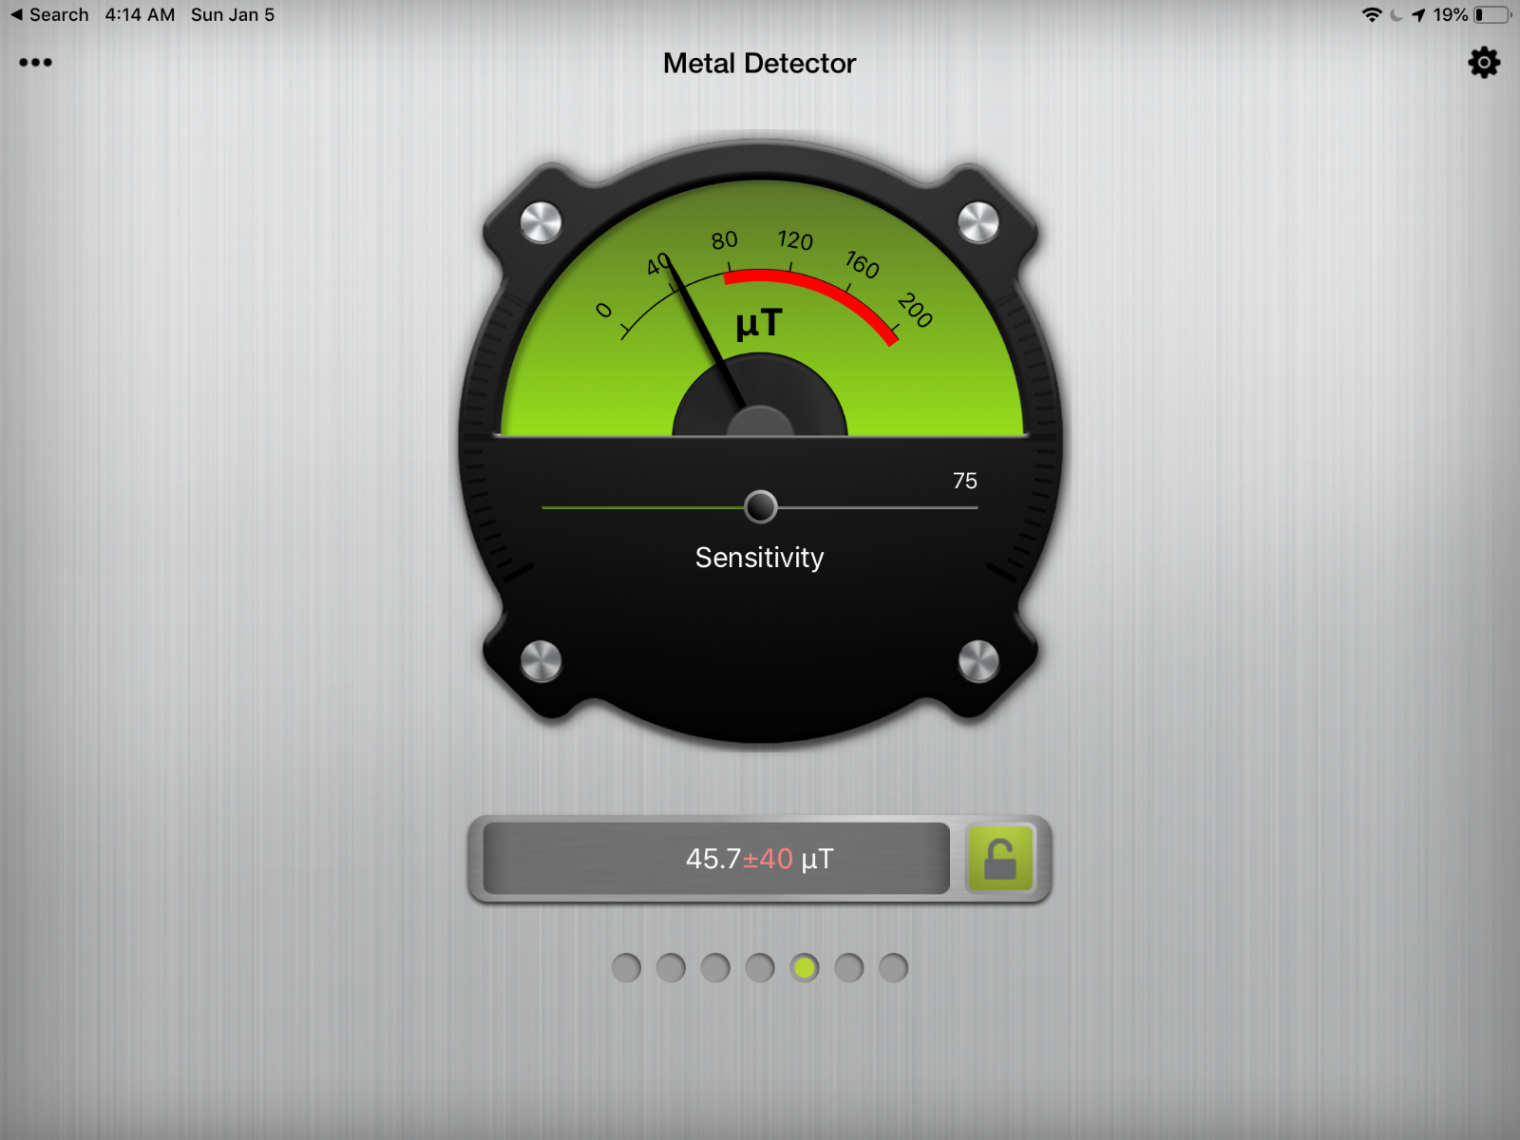Open the three-dot more menu
This screenshot has width=1520, height=1140.
(x=35, y=63)
